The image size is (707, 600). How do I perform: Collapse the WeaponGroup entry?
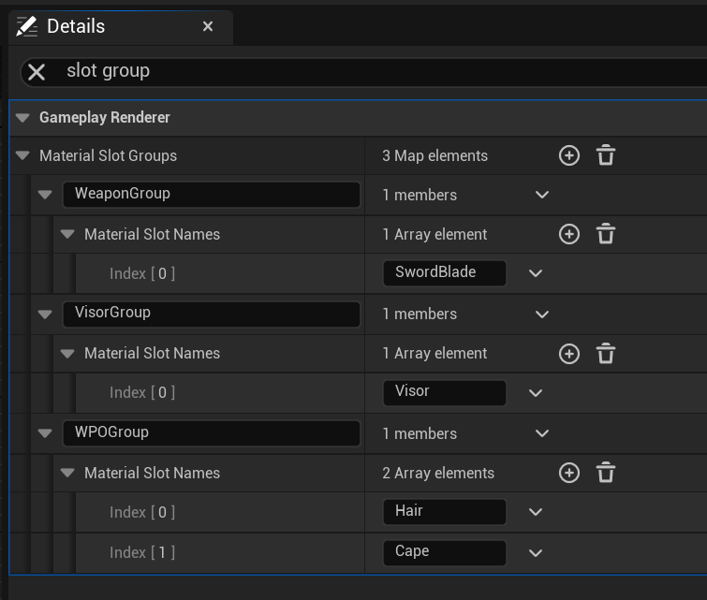click(x=45, y=195)
